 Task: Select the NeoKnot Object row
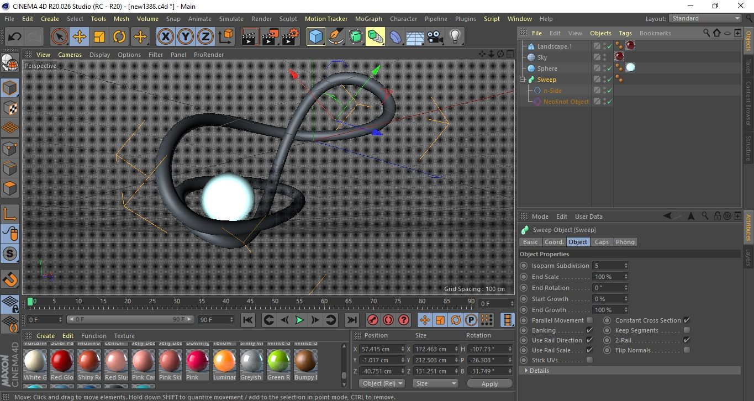click(x=566, y=102)
